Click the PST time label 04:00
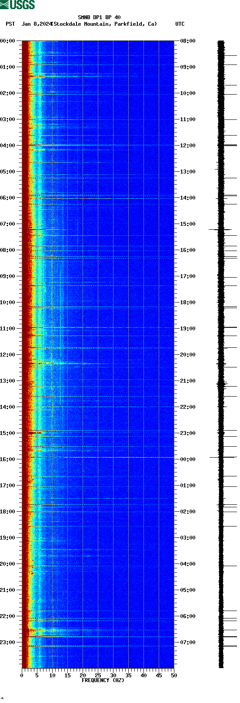The width and height of the screenshot is (240, 703). [8, 146]
